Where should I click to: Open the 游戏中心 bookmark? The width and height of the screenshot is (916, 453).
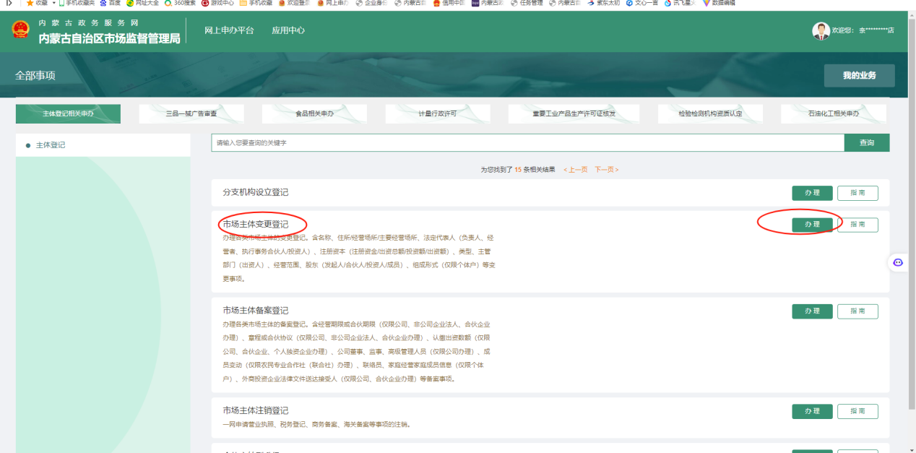[x=217, y=3]
